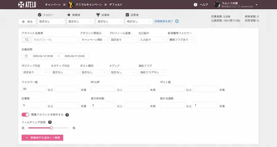
Task: Click the help icon beside フィルタリング強度
Action: pyautogui.click(x=50, y=122)
